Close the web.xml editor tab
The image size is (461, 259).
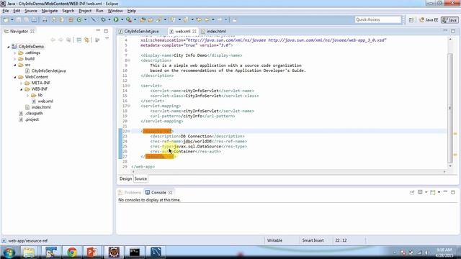pyautogui.click(x=194, y=31)
